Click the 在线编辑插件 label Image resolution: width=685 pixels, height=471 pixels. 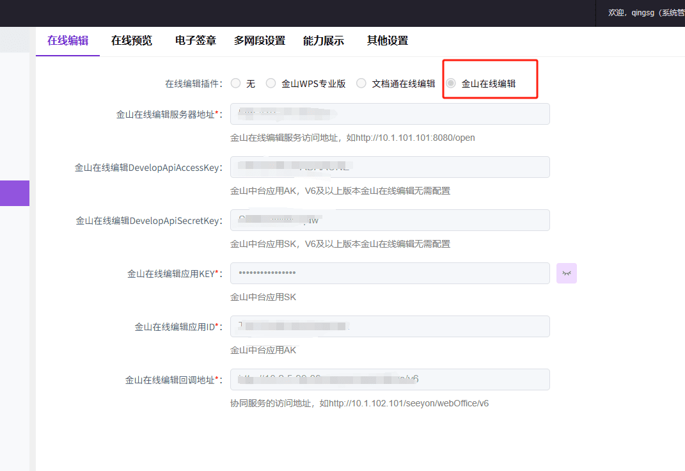(x=194, y=83)
